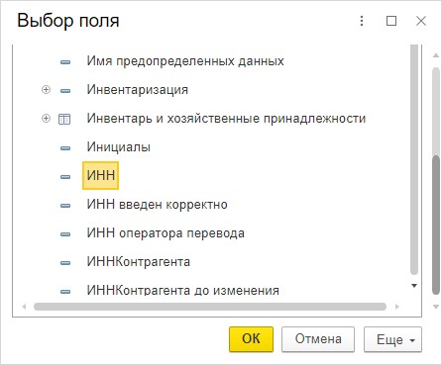The width and height of the screenshot is (442, 365).
Task: Select ИННКонтрагента до изменения item
Action: [x=183, y=290]
